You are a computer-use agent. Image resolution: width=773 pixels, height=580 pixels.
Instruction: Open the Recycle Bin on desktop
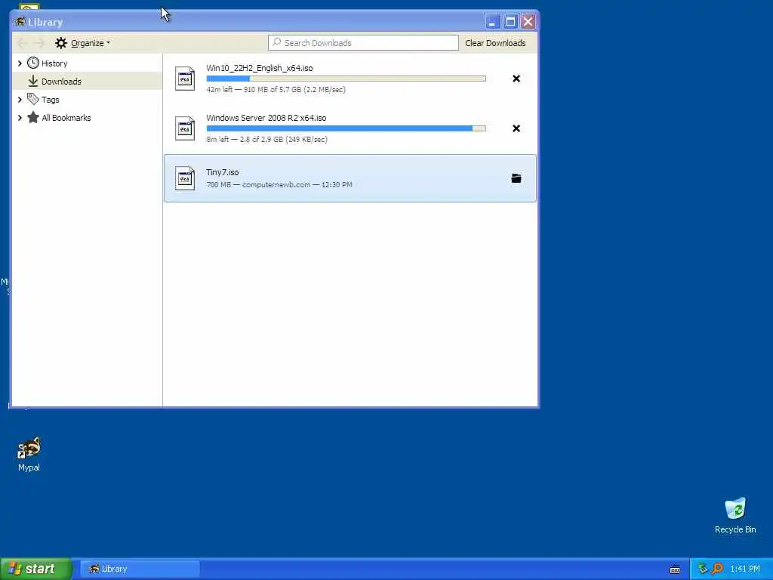(735, 515)
